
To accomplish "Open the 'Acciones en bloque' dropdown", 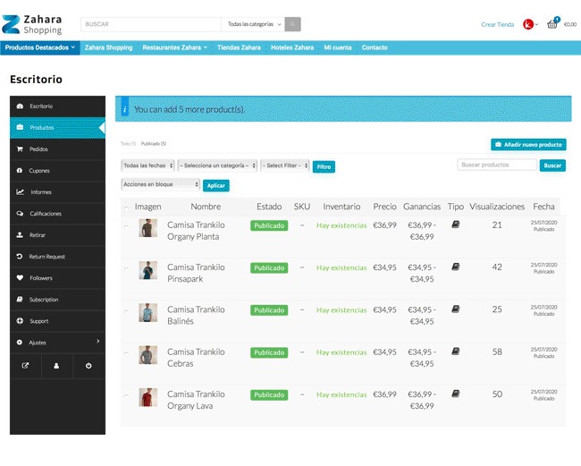I will tap(161, 184).
